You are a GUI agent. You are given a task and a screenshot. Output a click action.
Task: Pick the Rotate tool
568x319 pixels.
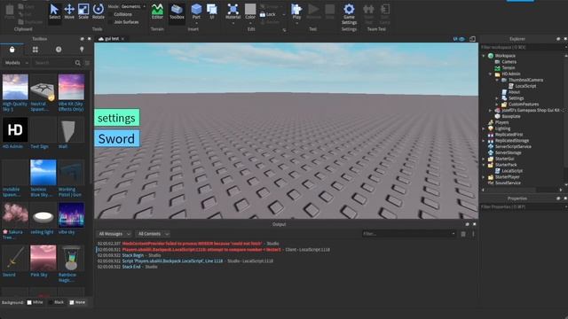[x=99, y=12]
